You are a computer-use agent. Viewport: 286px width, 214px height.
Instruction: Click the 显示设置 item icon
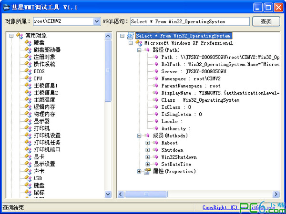(28, 164)
